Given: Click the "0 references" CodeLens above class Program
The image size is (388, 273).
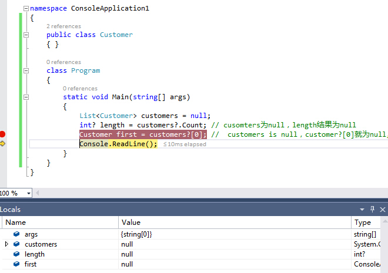Looking at the screenshot, I should tap(63, 62).
